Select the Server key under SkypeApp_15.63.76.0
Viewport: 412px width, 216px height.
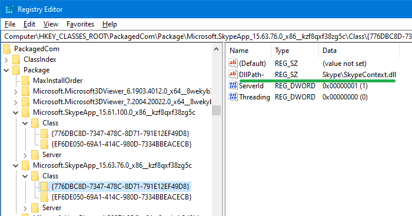(x=52, y=208)
